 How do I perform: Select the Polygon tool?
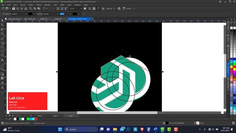coord(2,55)
